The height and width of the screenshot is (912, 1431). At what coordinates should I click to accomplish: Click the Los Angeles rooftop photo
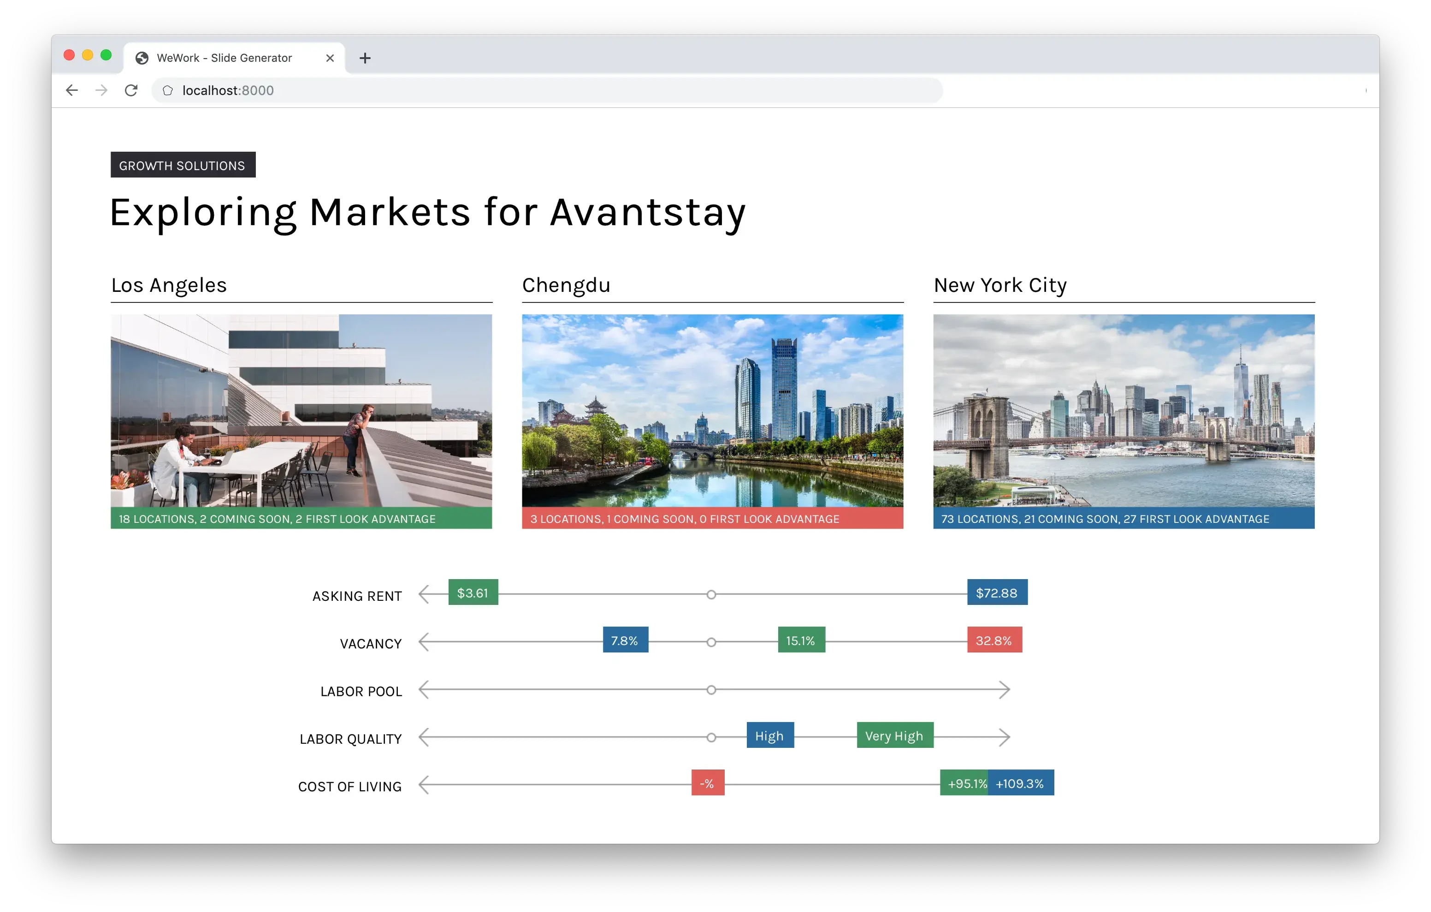click(x=302, y=410)
